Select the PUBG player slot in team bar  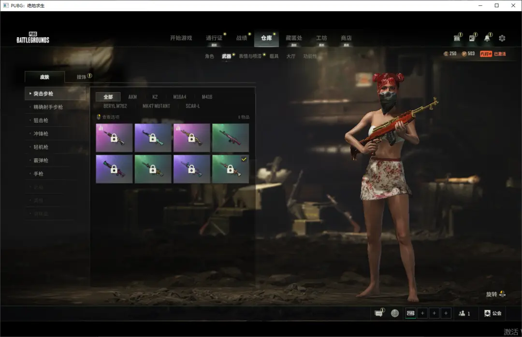(411, 313)
